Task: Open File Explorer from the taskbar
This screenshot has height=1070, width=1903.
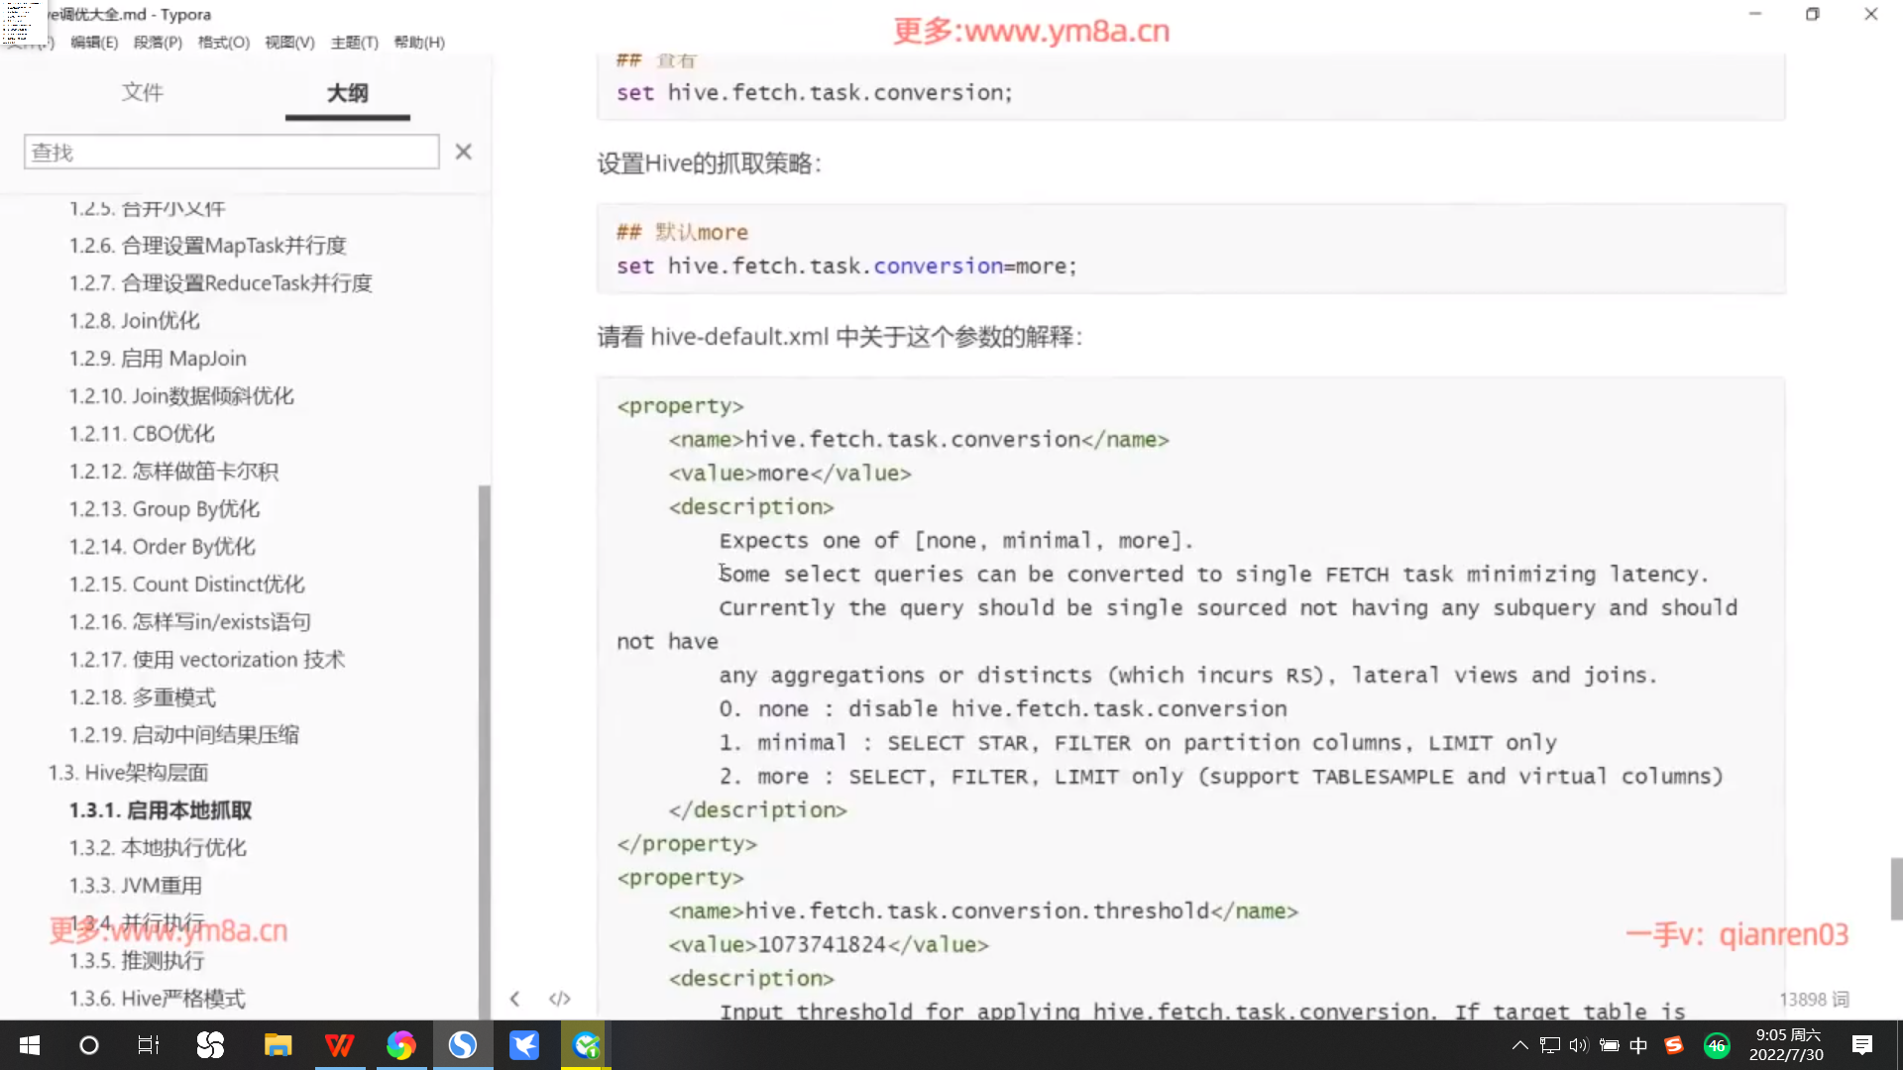Action: click(x=278, y=1045)
